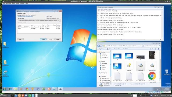Select the disk2vhd shortcut on the desktop
Viewport: 172px width, 97px height.
tap(5, 73)
